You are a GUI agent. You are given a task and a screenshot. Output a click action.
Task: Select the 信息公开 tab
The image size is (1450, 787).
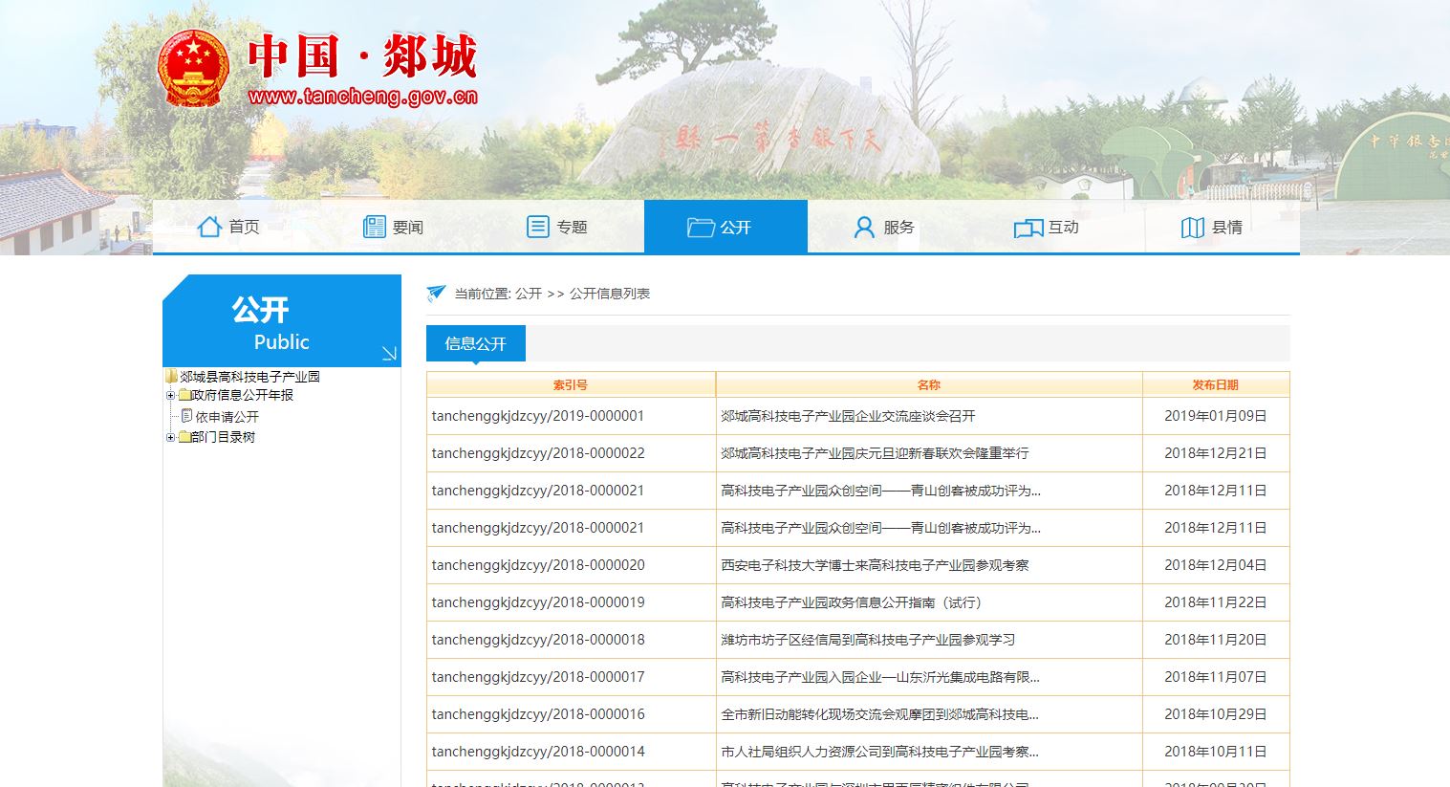click(475, 343)
